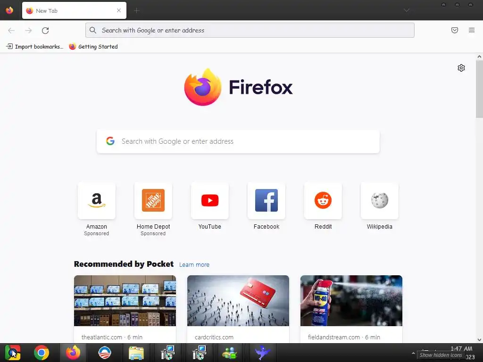Save page to Pocket icon
This screenshot has height=362, width=483.
click(x=454, y=30)
